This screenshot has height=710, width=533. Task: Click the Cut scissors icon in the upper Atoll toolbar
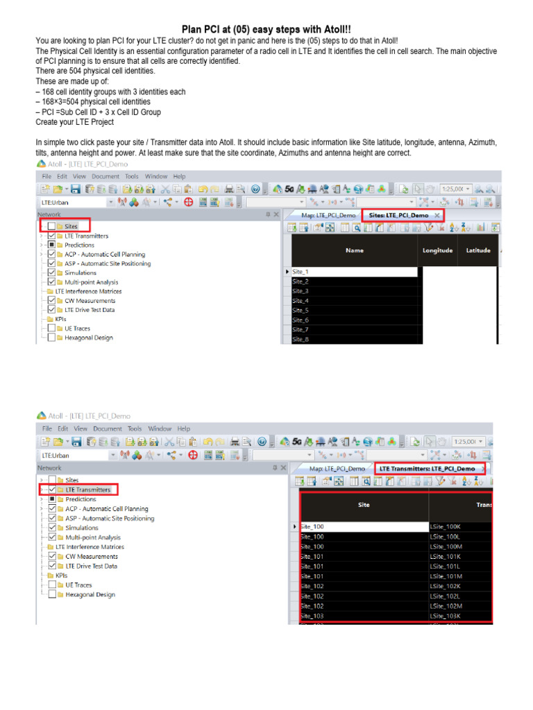click(165, 189)
